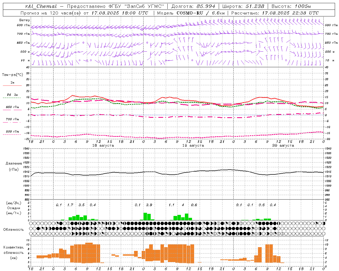Click the "Конвективн." convective cloudiness label

tap(14, 247)
